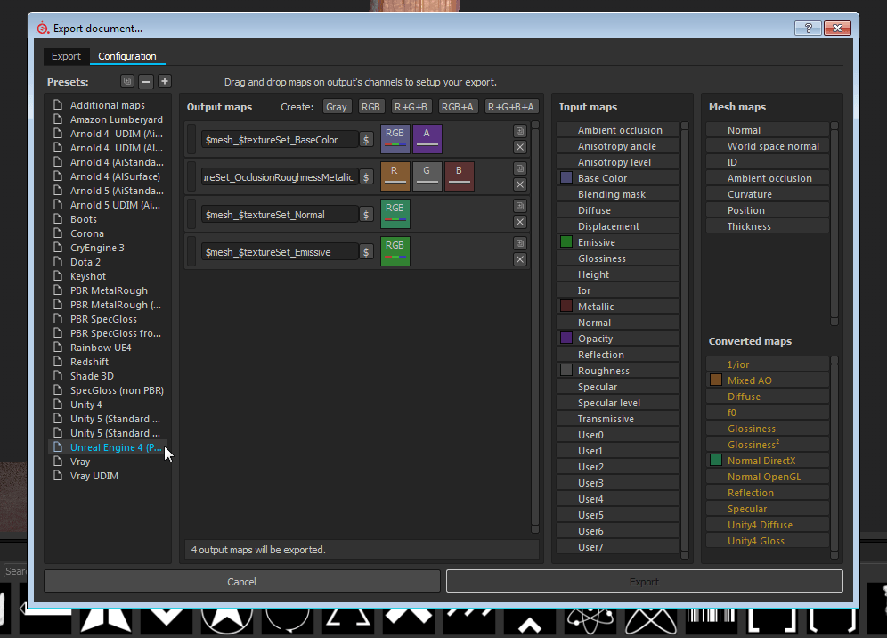
Task: Create a new R+G+B+A output map
Action: tap(506, 107)
